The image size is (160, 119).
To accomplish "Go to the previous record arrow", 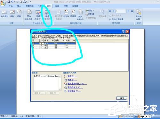I will [x=114, y=11].
